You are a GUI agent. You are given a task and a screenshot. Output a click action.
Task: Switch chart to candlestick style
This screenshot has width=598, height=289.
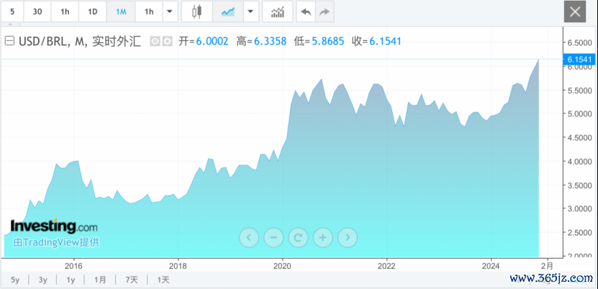196,12
